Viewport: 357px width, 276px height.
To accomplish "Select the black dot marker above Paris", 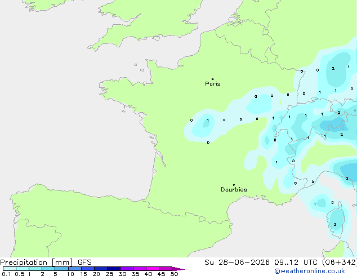I will (x=213, y=79).
